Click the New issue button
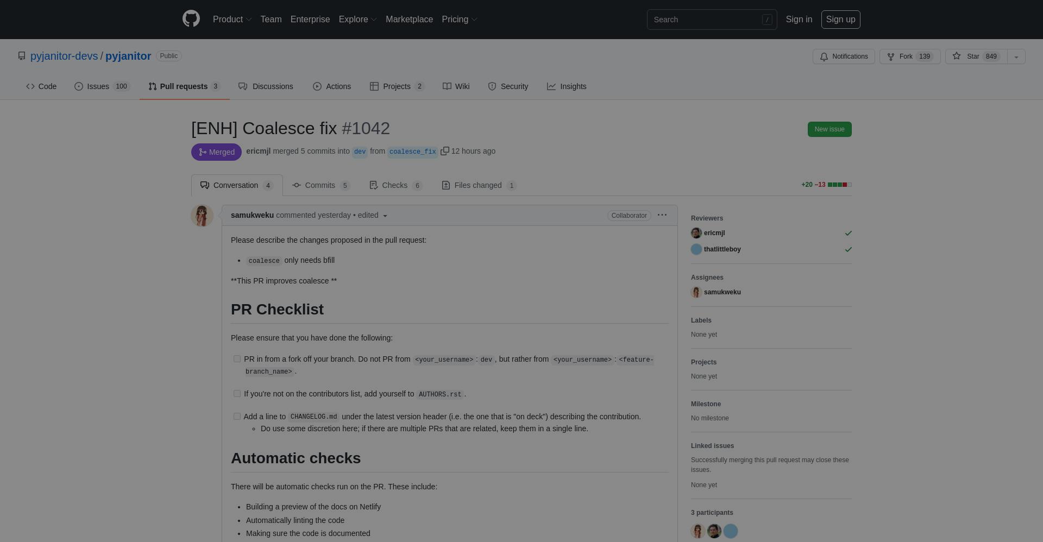The image size is (1043, 542). pyautogui.click(x=830, y=129)
